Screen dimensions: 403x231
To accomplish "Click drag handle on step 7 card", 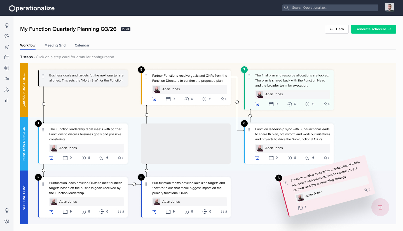I will (x=250, y=76).
